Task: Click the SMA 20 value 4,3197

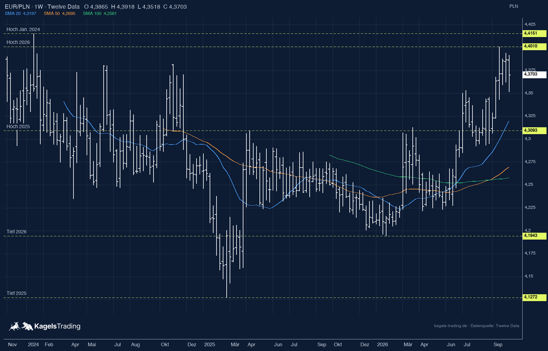Action: (30, 13)
